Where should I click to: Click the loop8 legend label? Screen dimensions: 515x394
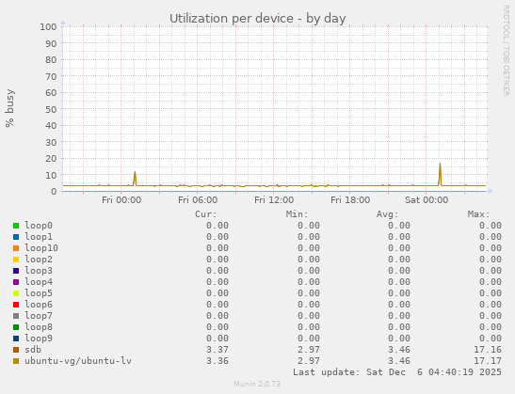coord(39,327)
